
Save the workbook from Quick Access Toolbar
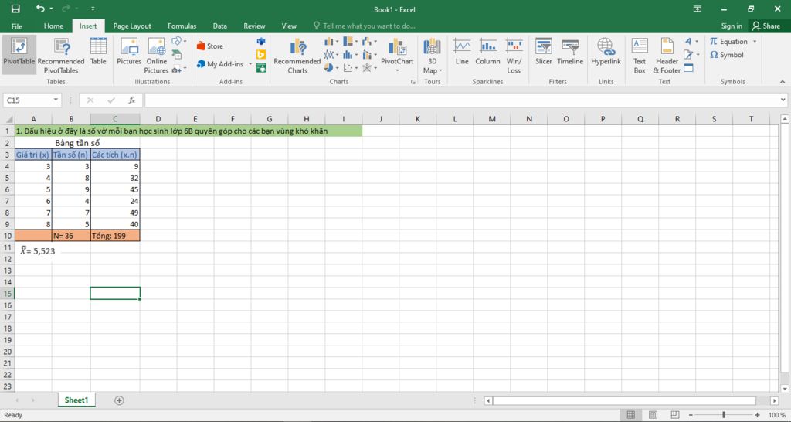point(15,9)
